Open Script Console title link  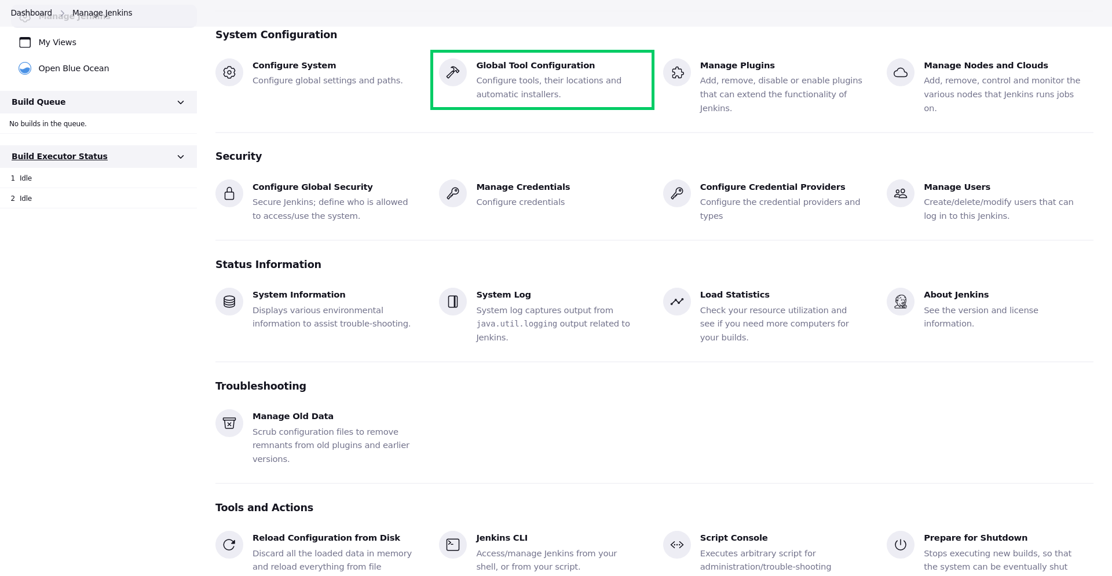click(734, 538)
